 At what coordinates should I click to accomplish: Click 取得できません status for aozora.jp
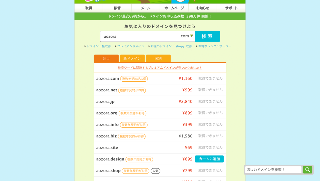(x=210, y=101)
